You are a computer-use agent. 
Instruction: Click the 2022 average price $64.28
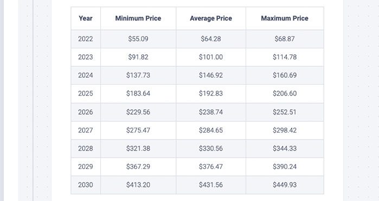pos(211,39)
